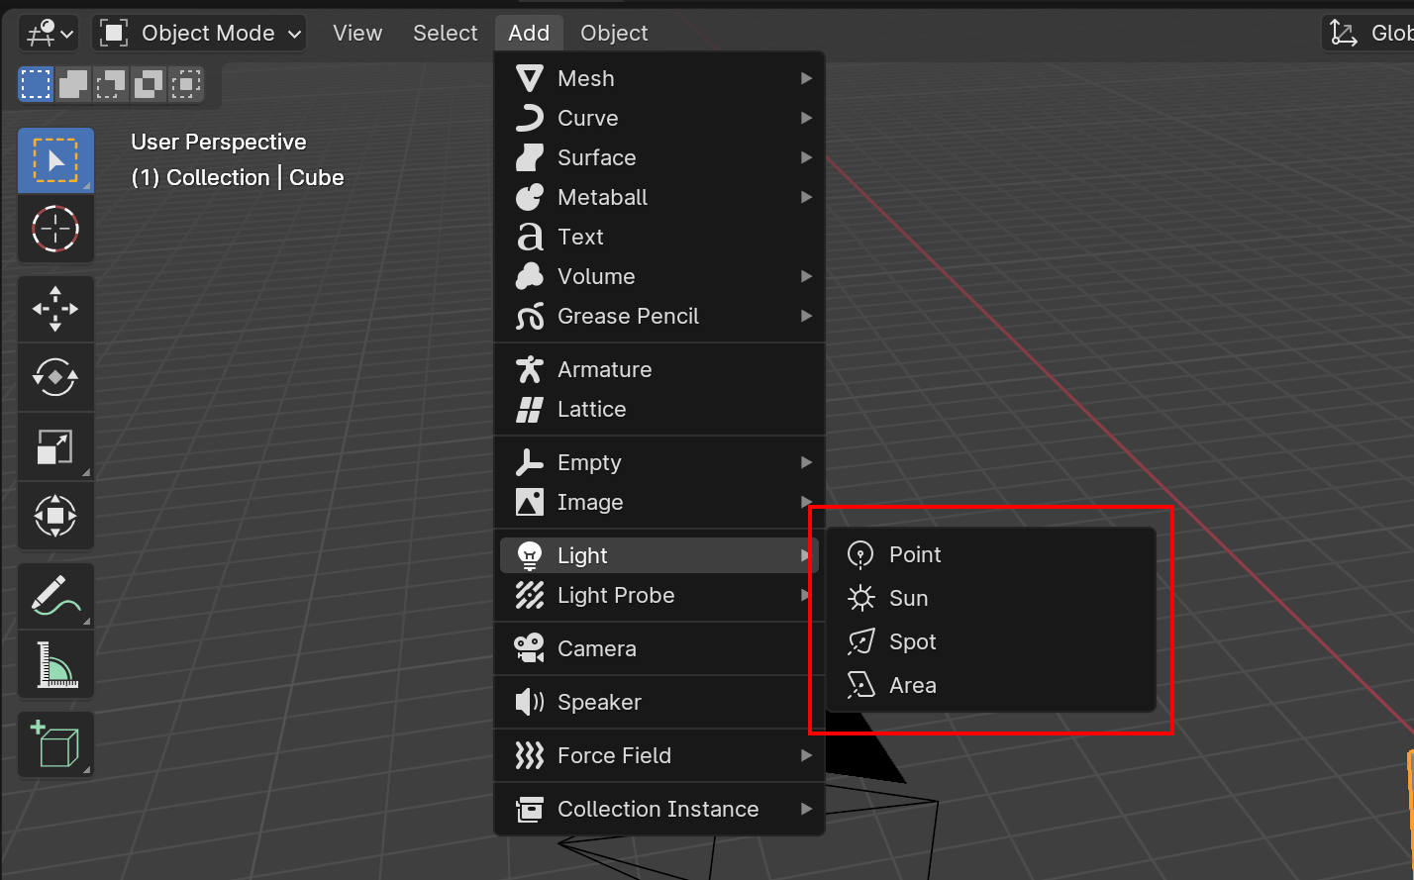
Task: Open the Object menu
Action: pyautogui.click(x=614, y=34)
